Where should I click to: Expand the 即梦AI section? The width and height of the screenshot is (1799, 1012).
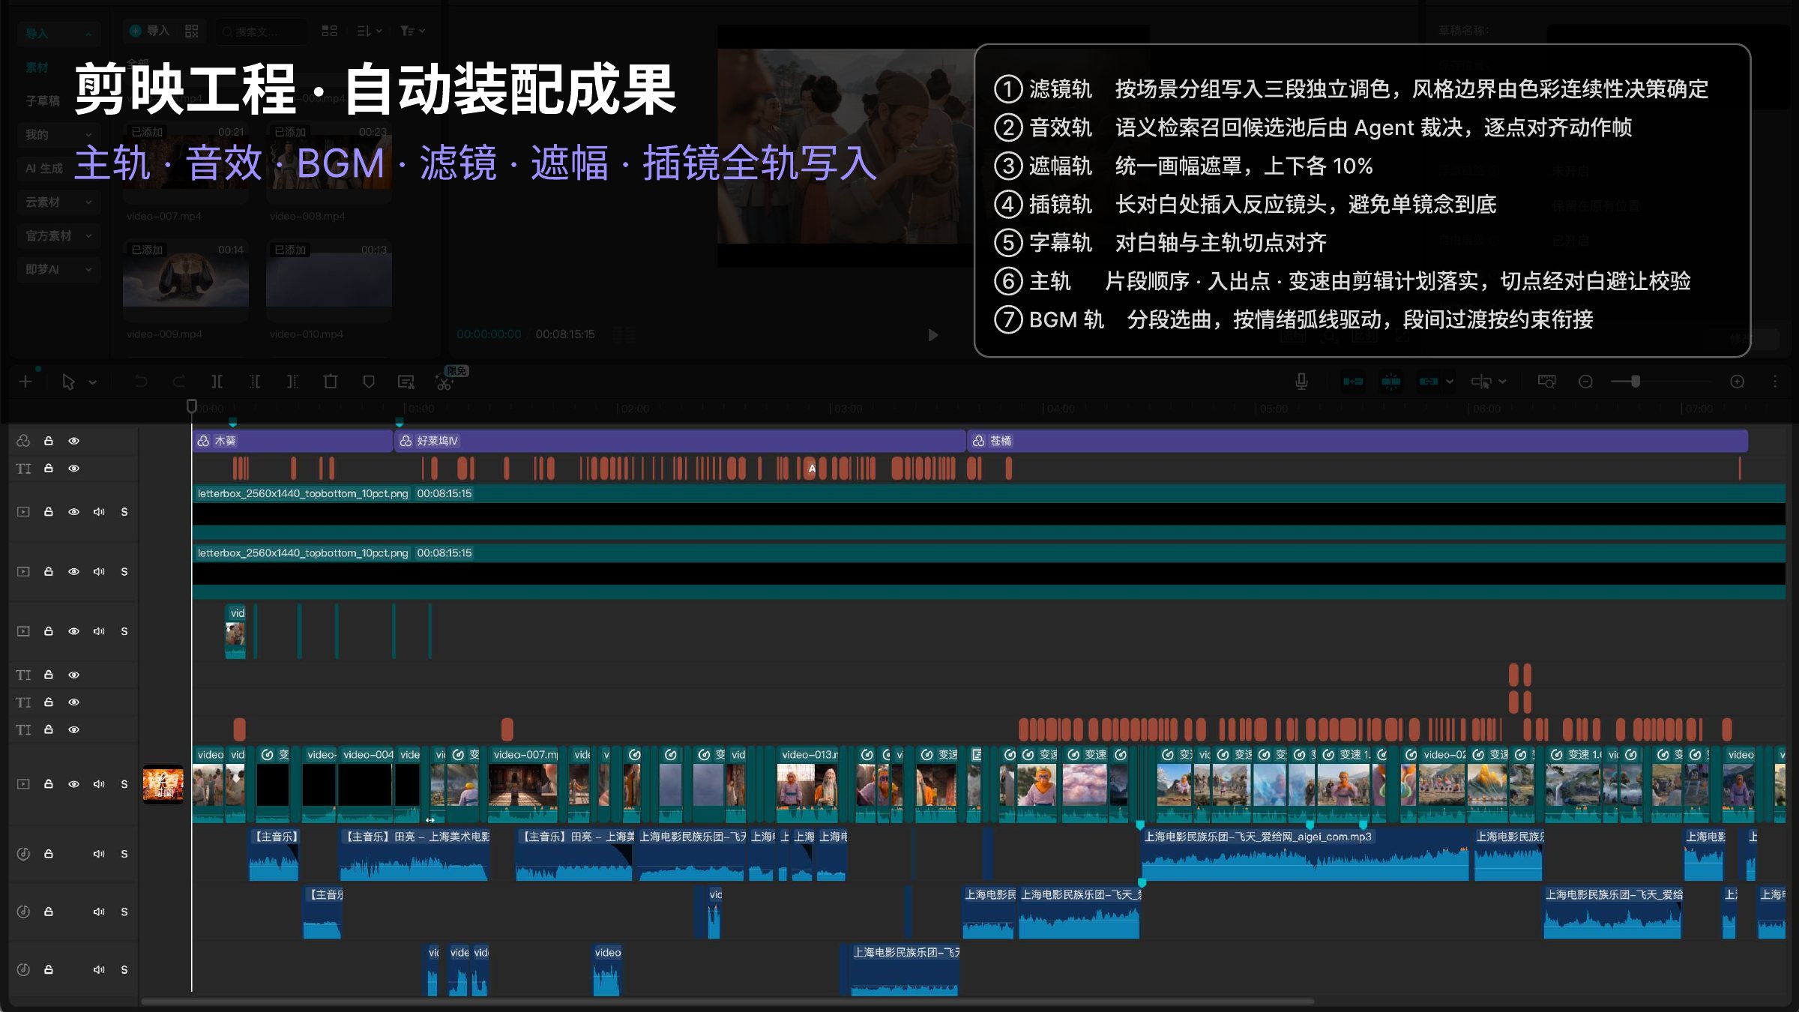click(x=88, y=270)
